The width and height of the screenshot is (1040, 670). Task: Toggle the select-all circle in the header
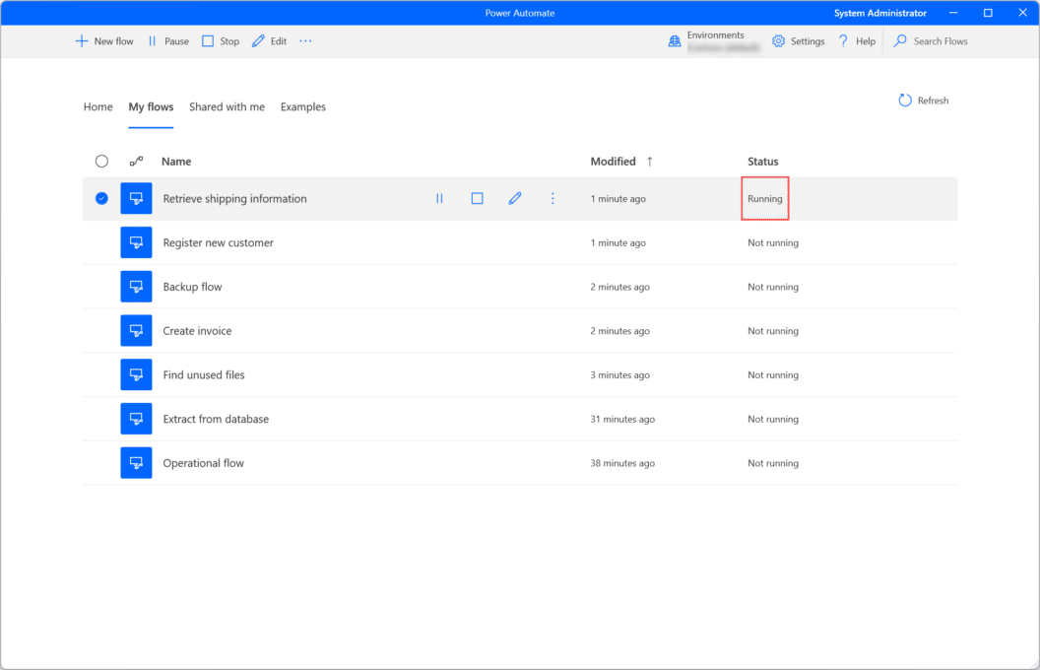101,162
